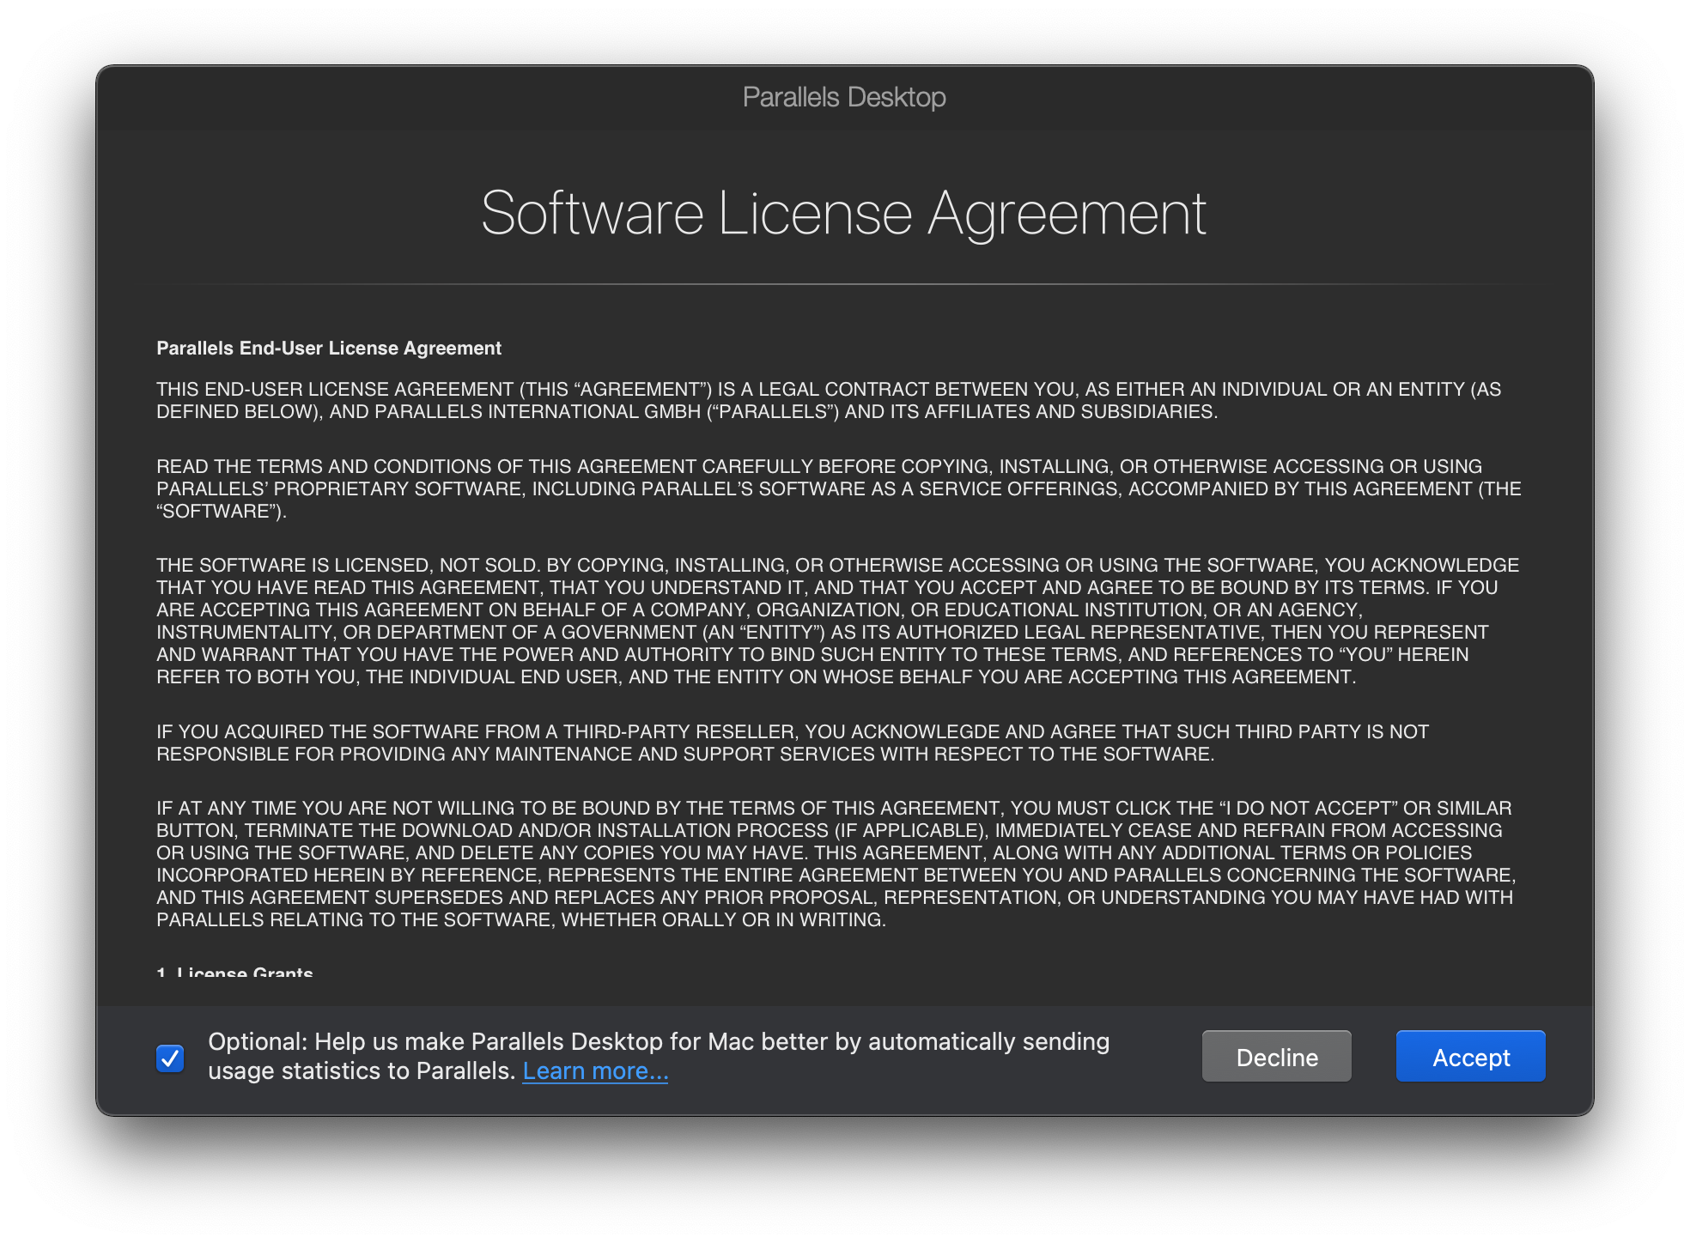Click the paragraph starting 'IF YOU ACQUIRED THE SOFTWARE'
Screen dimensions: 1690x1243
(793, 743)
